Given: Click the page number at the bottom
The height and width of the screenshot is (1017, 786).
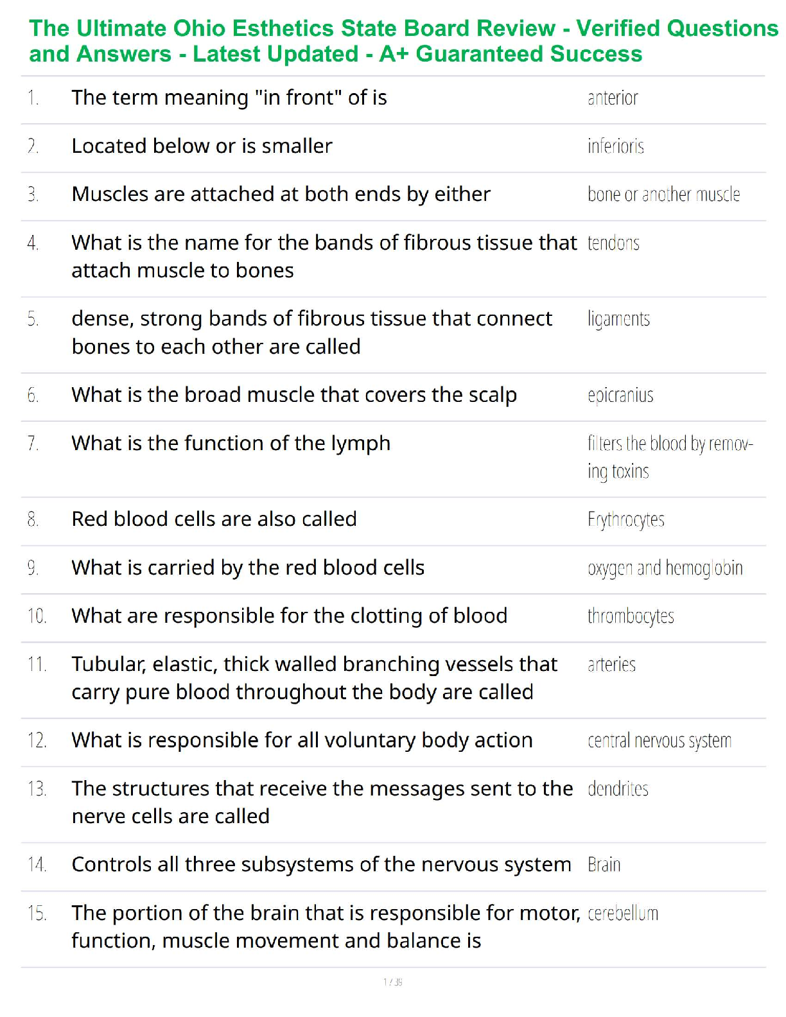Looking at the screenshot, I should [x=392, y=982].
